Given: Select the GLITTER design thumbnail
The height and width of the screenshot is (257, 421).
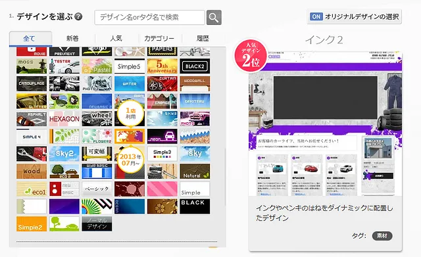Looking at the screenshot, I should click(32, 101).
